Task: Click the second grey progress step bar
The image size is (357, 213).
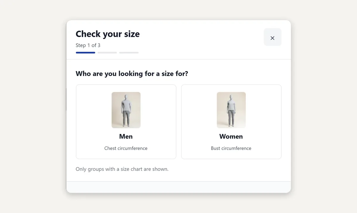Action: 107,53
